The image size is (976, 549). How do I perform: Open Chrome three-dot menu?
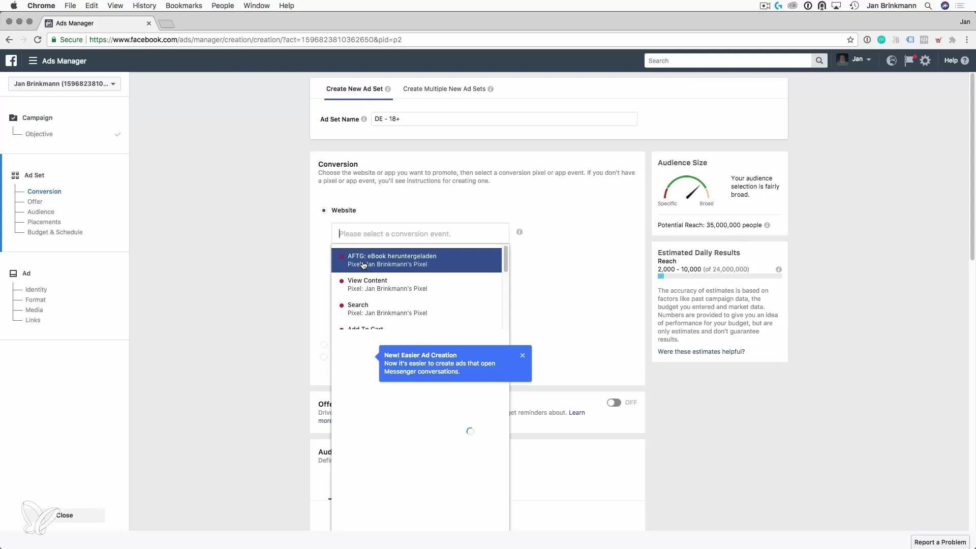(x=967, y=40)
